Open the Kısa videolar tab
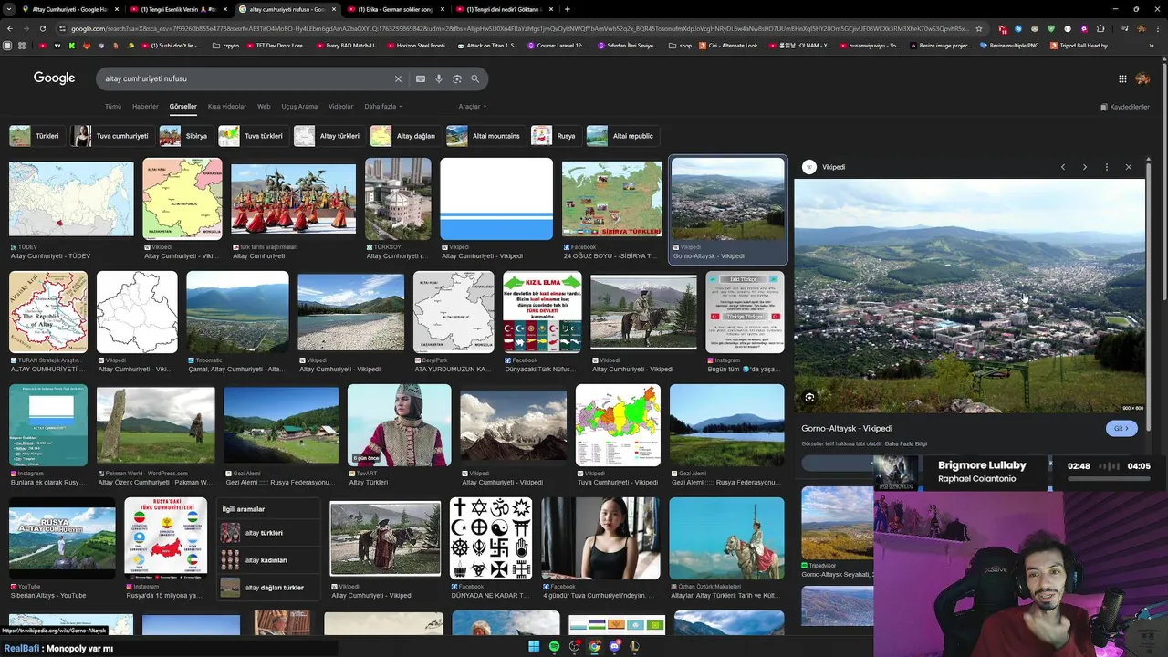This screenshot has height=657, width=1168. (x=226, y=107)
